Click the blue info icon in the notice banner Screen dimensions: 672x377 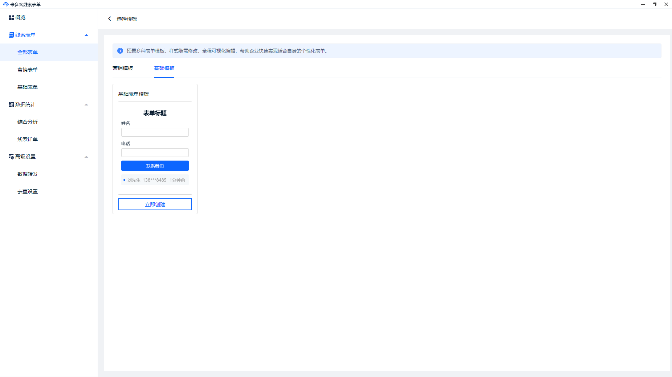[120, 51]
